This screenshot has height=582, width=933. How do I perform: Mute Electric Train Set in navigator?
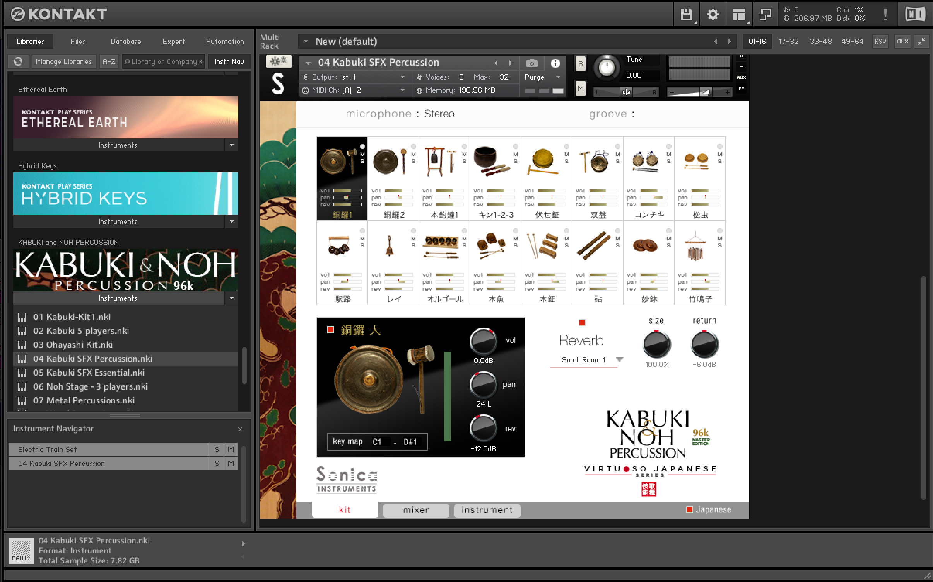pyautogui.click(x=231, y=449)
